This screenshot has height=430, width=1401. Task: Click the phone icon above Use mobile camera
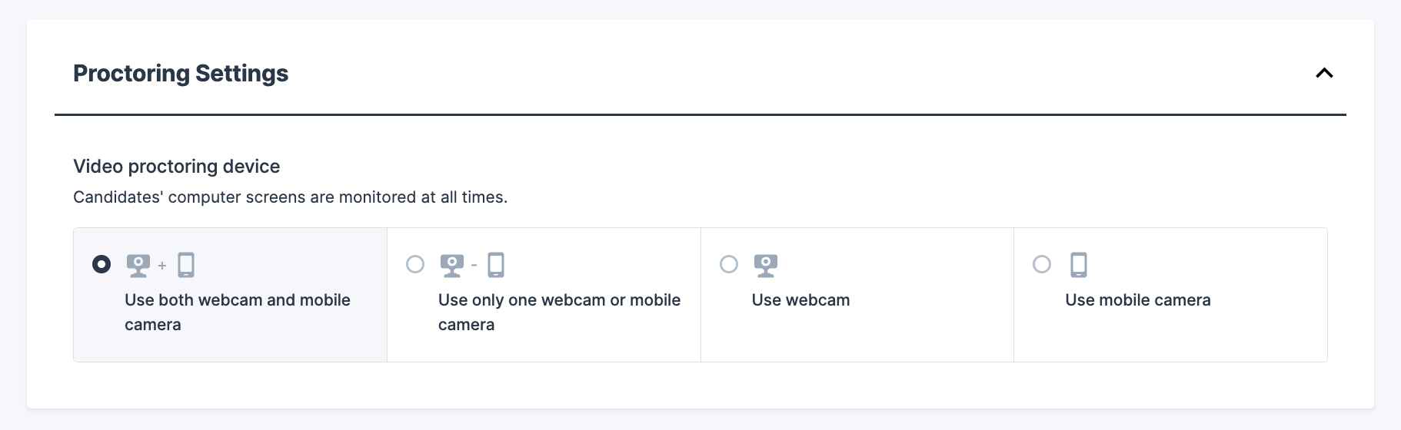tap(1079, 265)
